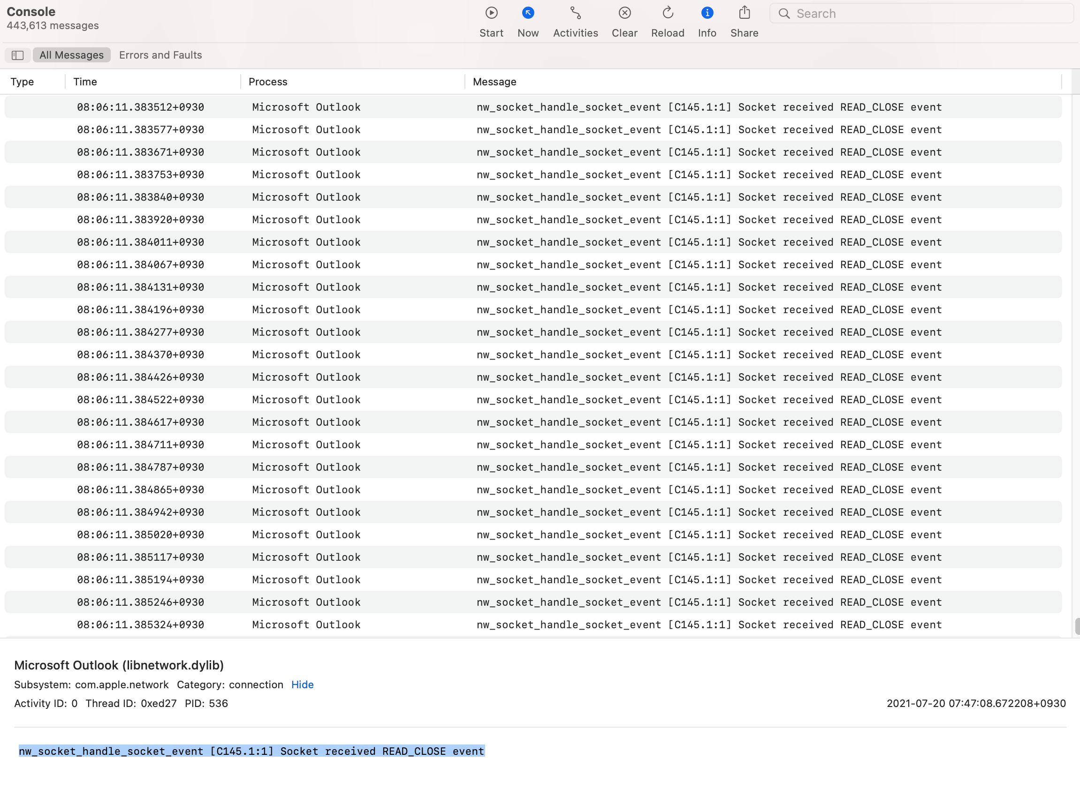The image size is (1080, 797).
Task: Toggle the sidebar visibility icon
Action: [18, 55]
